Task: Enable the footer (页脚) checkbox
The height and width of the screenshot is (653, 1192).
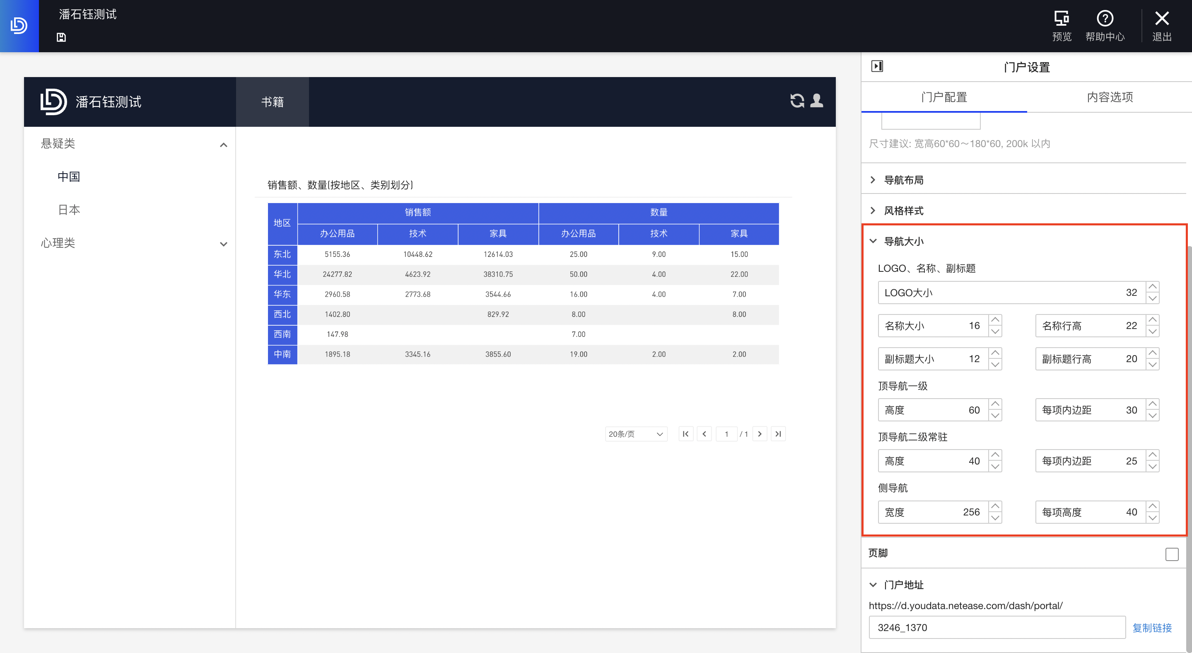Action: (x=1172, y=554)
